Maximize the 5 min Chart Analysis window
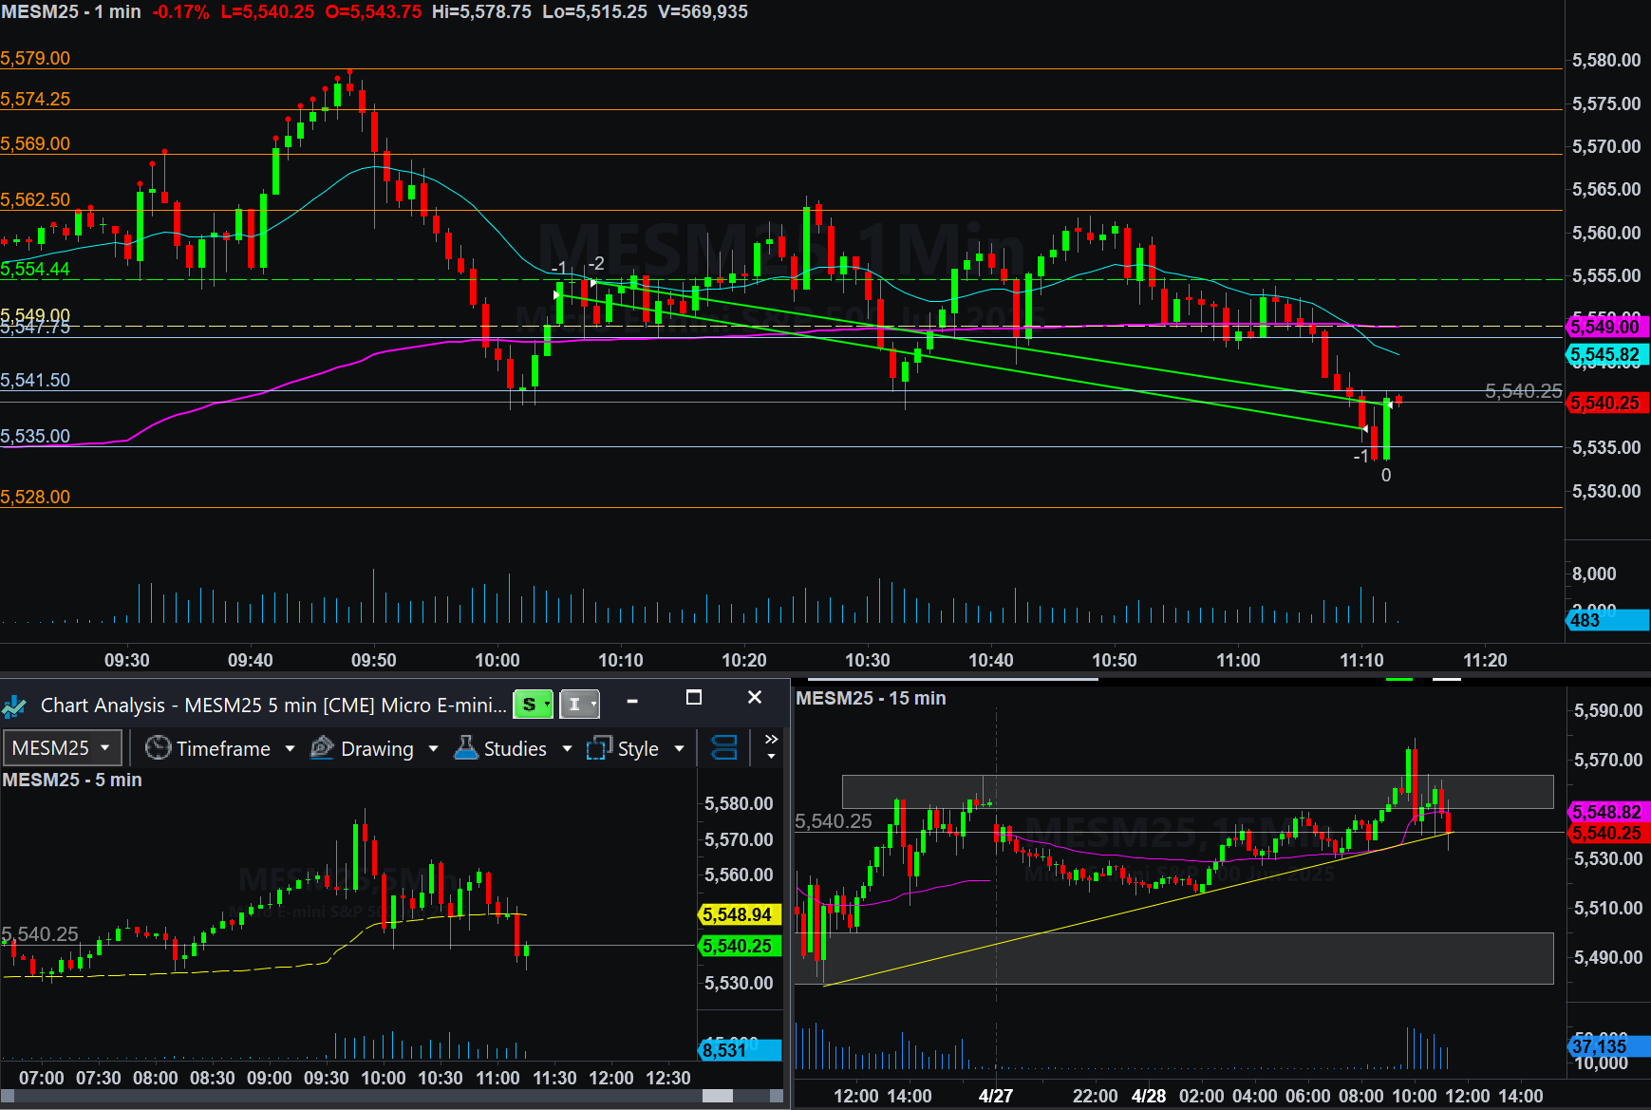Screen dimensions: 1651x1110 click(694, 698)
